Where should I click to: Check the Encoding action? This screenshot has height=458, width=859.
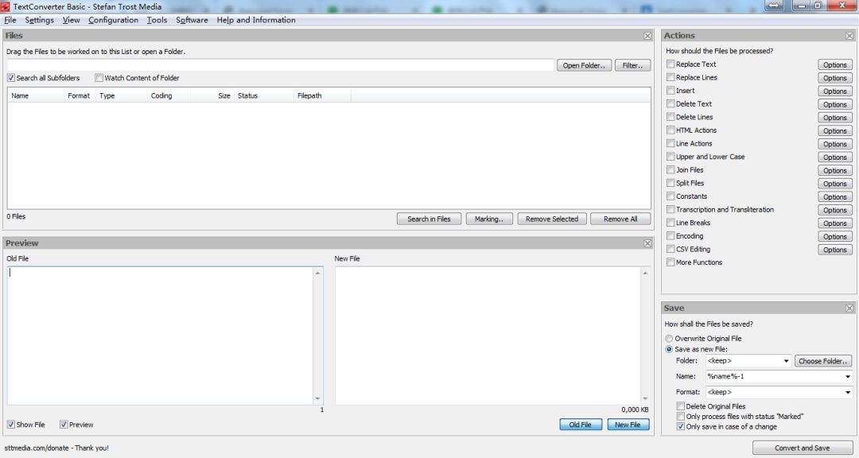[x=670, y=235]
